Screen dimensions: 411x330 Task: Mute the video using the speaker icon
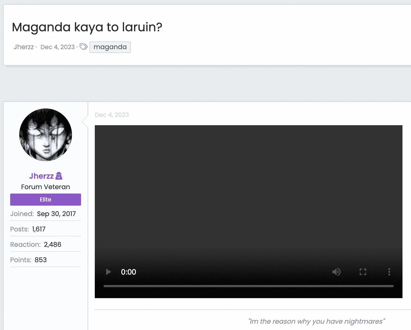coord(336,272)
